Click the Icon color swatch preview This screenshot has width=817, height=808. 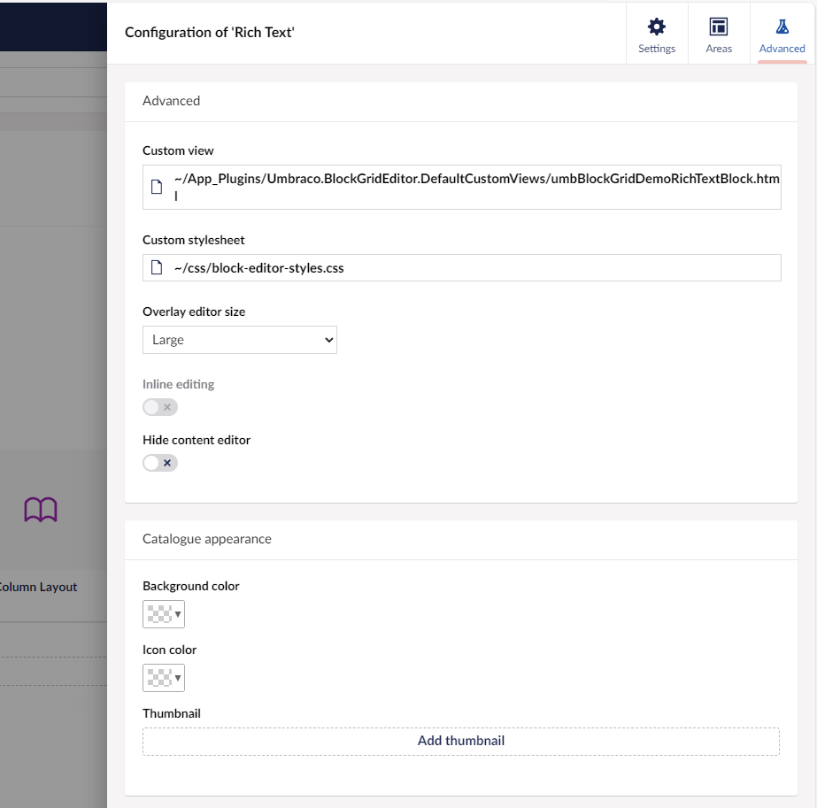tap(158, 678)
